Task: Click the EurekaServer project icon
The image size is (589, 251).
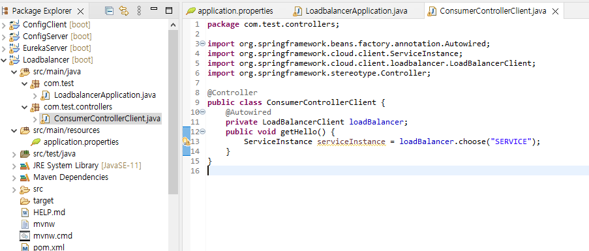Action: (x=14, y=48)
